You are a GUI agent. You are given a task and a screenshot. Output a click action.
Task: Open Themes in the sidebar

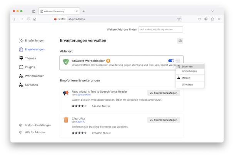[28, 58]
